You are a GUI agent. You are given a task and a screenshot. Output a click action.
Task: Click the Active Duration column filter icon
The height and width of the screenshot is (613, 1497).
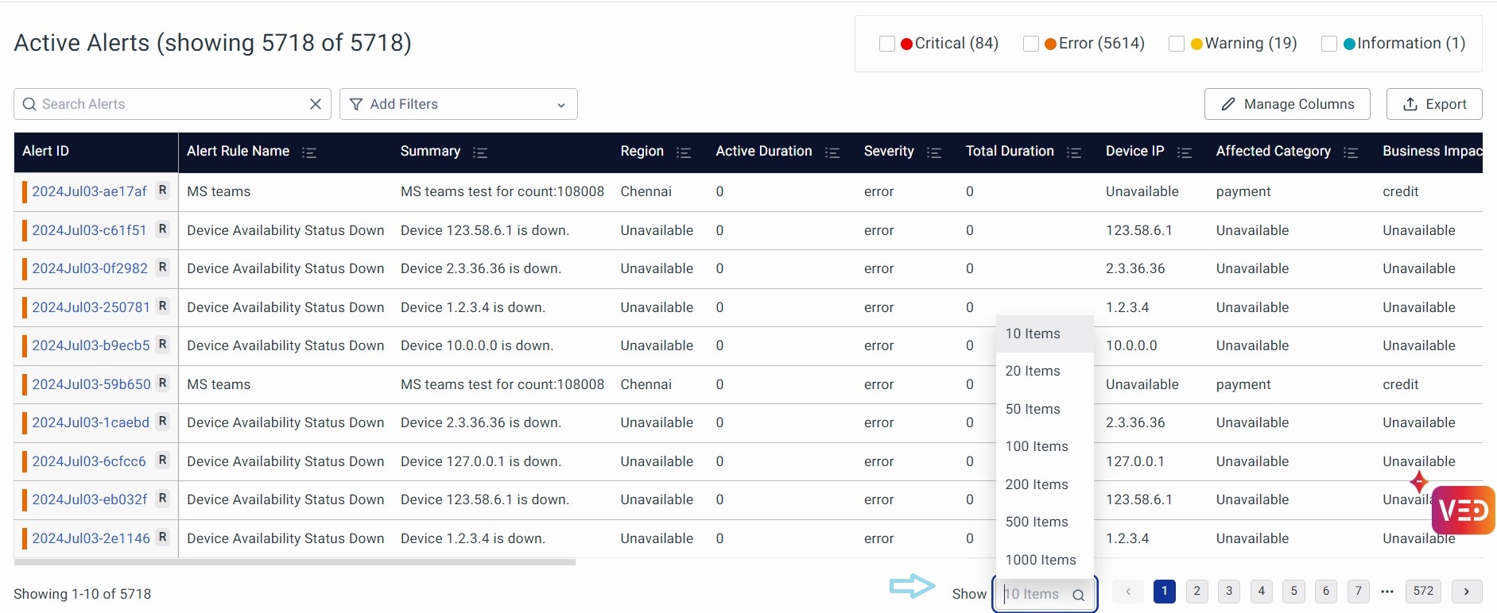coord(832,152)
